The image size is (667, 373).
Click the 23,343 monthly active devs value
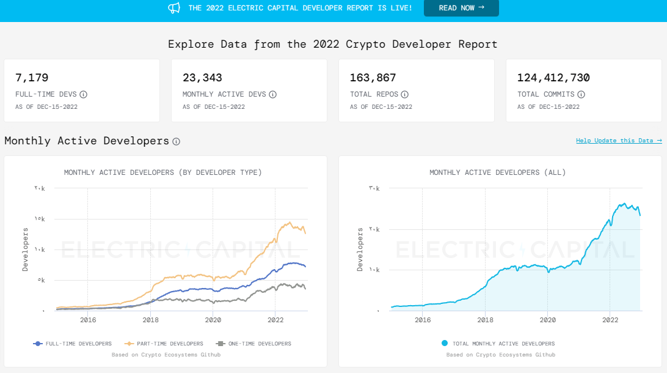tap(203, 78)
